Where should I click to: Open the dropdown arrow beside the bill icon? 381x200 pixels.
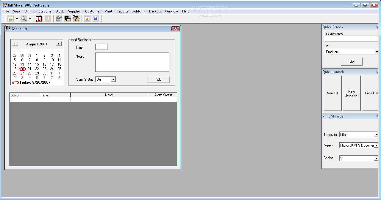pos(17,19)
